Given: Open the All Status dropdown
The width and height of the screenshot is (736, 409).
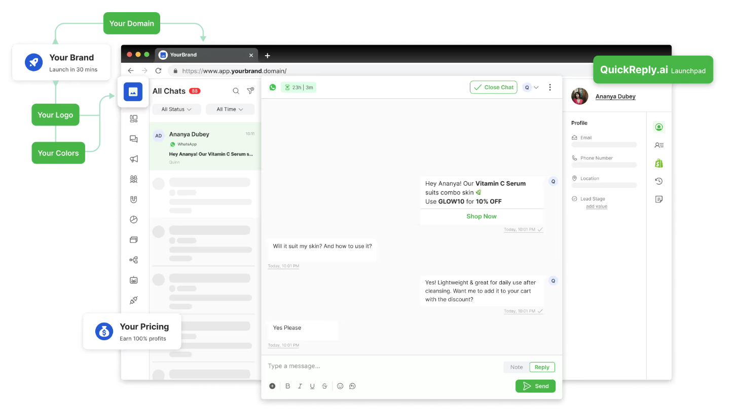Looking at the screenshot, I should point(176,109).
